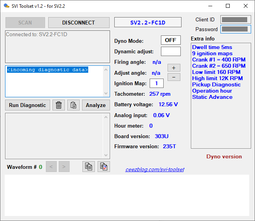Image resolution: width=255 pixels, height=221 pixels.
Task: Increase adjust angle with plus button
Action: point(174,68)
